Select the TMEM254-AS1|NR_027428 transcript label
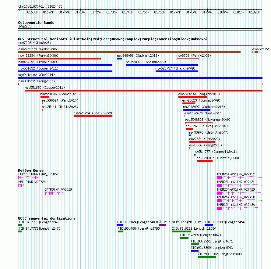This screenshot has height=269, width=271. click(236, 197)
